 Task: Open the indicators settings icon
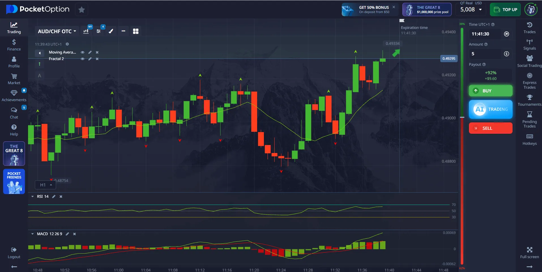tap(99, 31)
